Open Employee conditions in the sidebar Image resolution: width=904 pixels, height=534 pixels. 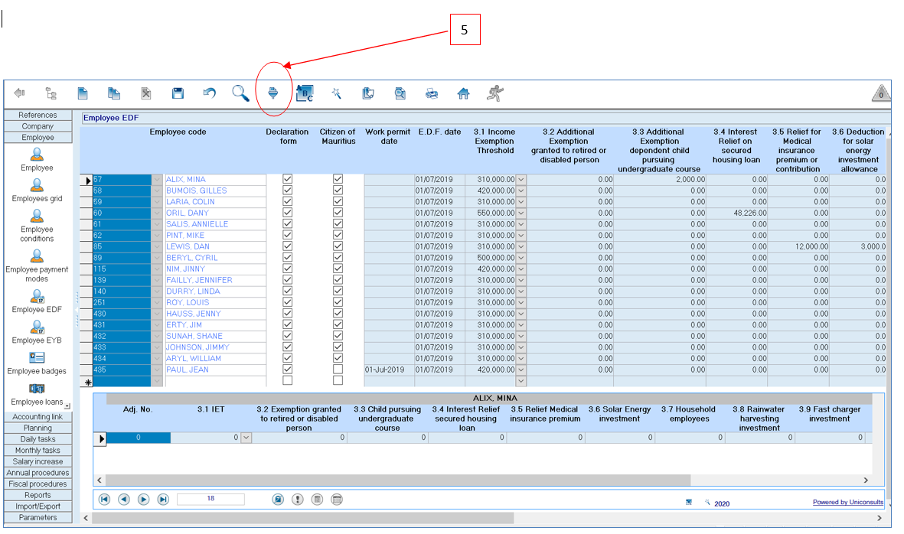(37, 226)
